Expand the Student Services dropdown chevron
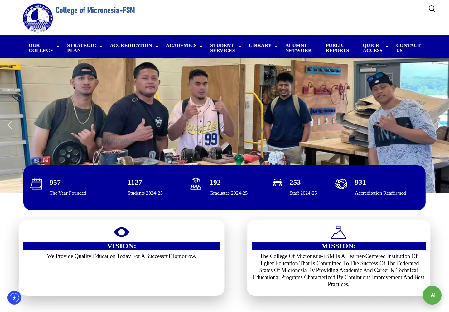The width and height of the screenshot is (449, 312). click(240, 46)
